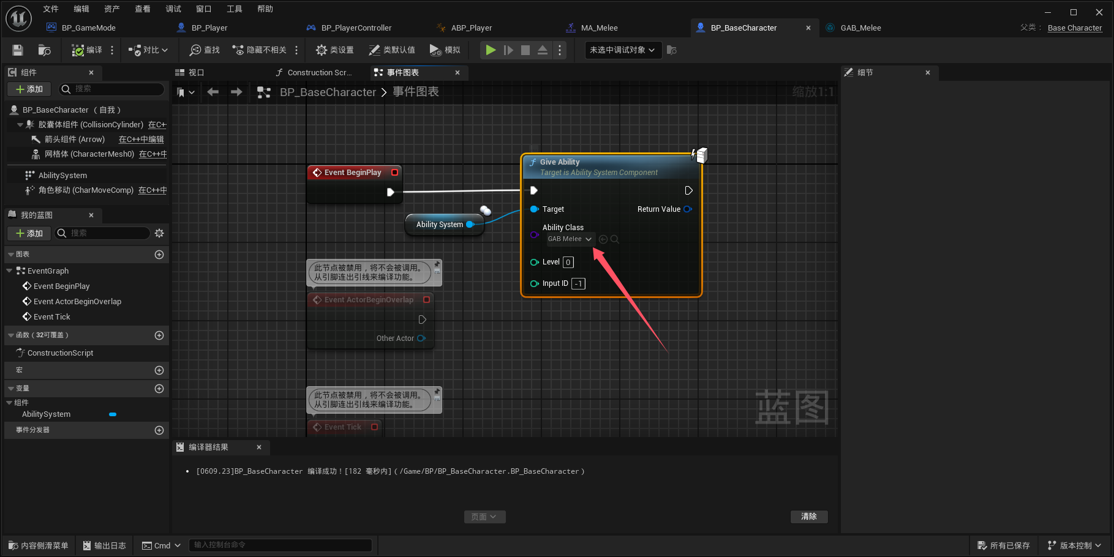Viewport: 1114px width, 557px height.
Task: Select 角色移动 CharMoveComp component
Action: 86,190
